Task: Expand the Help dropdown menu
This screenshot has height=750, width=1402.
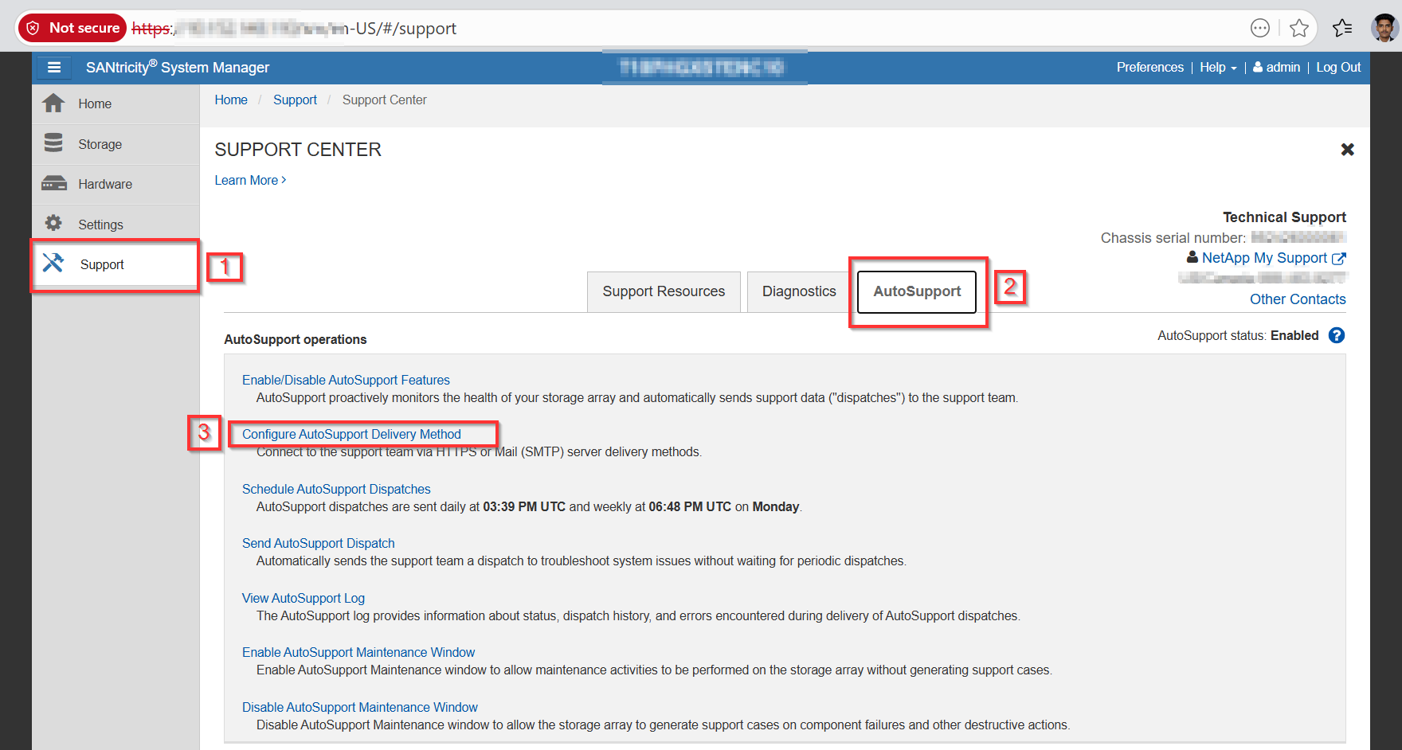Action: click(x=1218, y=68)
